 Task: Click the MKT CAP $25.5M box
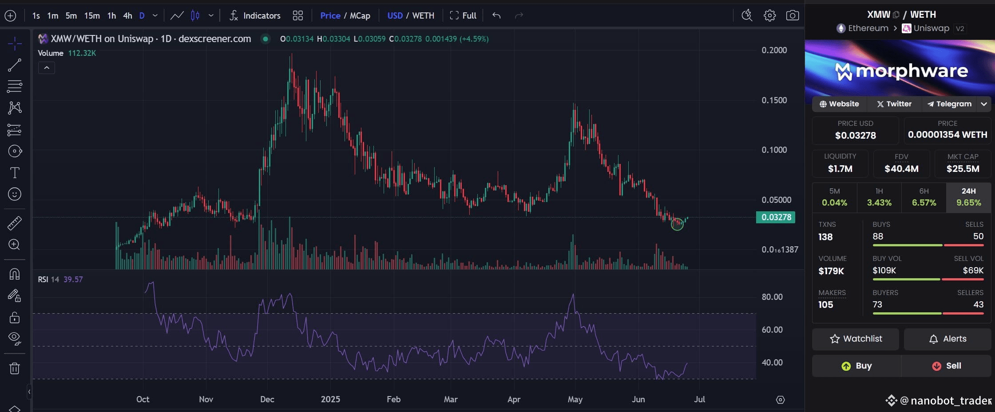click(x=963, y=163)
